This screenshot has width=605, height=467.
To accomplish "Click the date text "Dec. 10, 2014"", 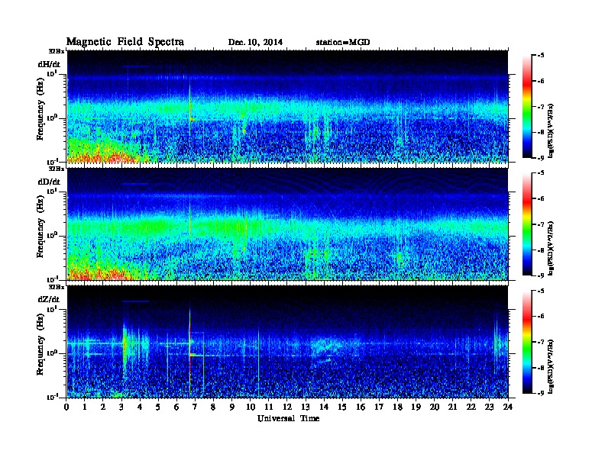I will 255,43.
